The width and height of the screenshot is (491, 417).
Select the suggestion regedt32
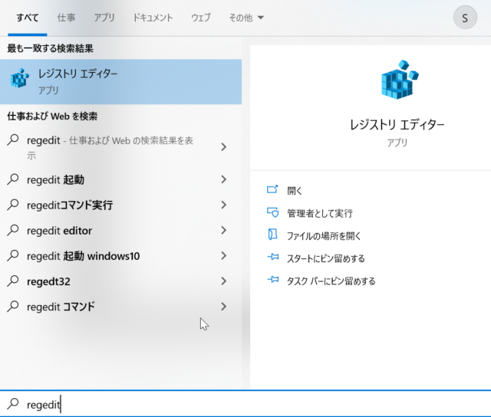(120, 281)
